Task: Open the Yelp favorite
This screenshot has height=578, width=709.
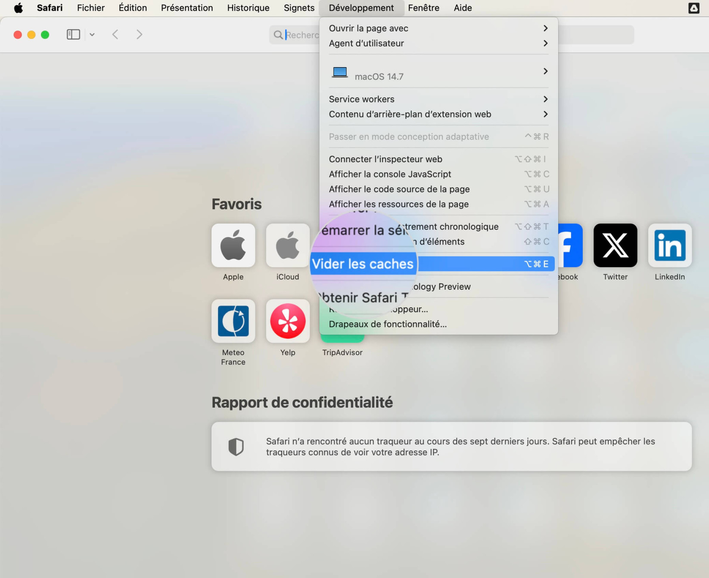Action: pos(288,321)
